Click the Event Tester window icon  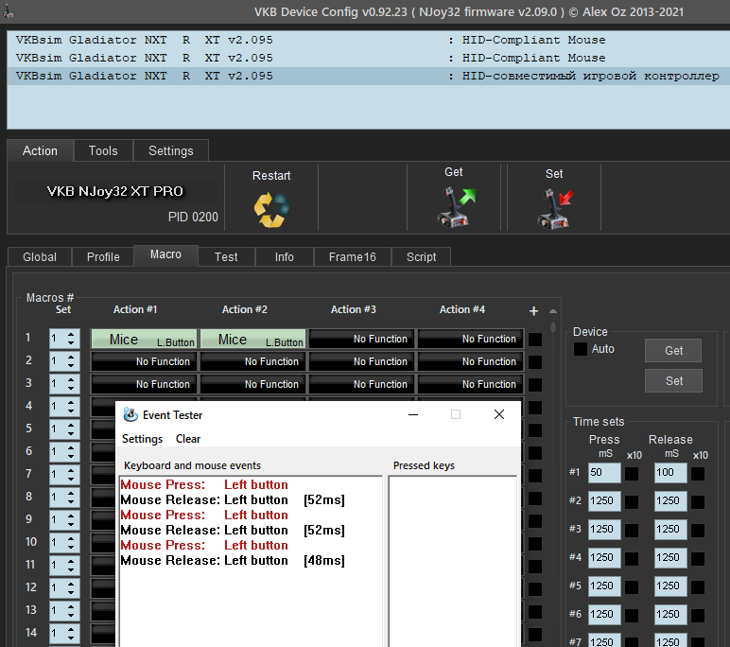pyautogui.click(x=130, y=414)
